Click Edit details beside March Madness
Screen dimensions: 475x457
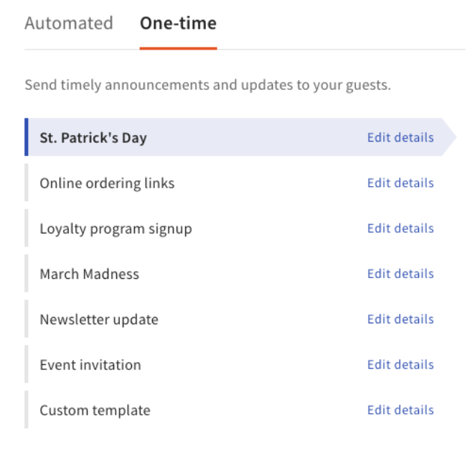click(400, 273)
